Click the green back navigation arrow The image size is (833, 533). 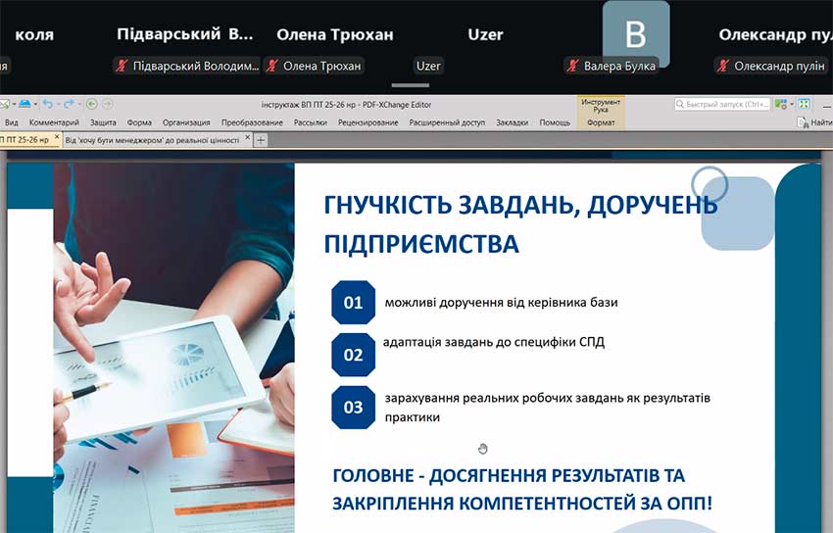coord(91,104)
